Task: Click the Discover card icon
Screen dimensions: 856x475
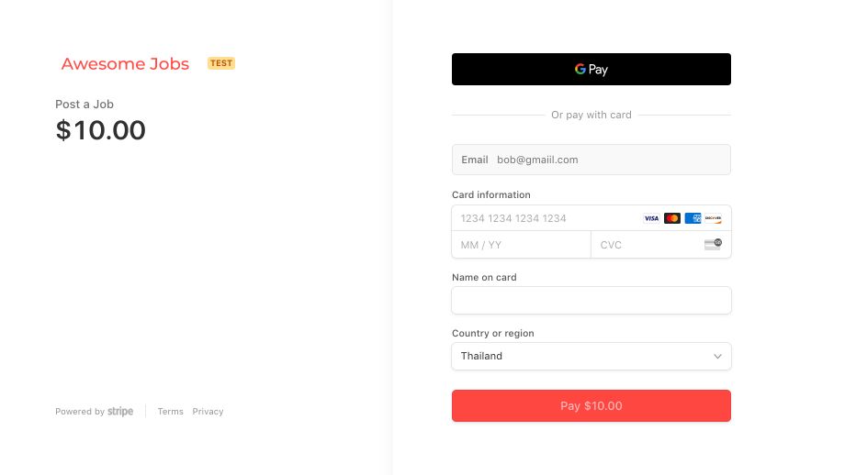Action: [713, 218]
